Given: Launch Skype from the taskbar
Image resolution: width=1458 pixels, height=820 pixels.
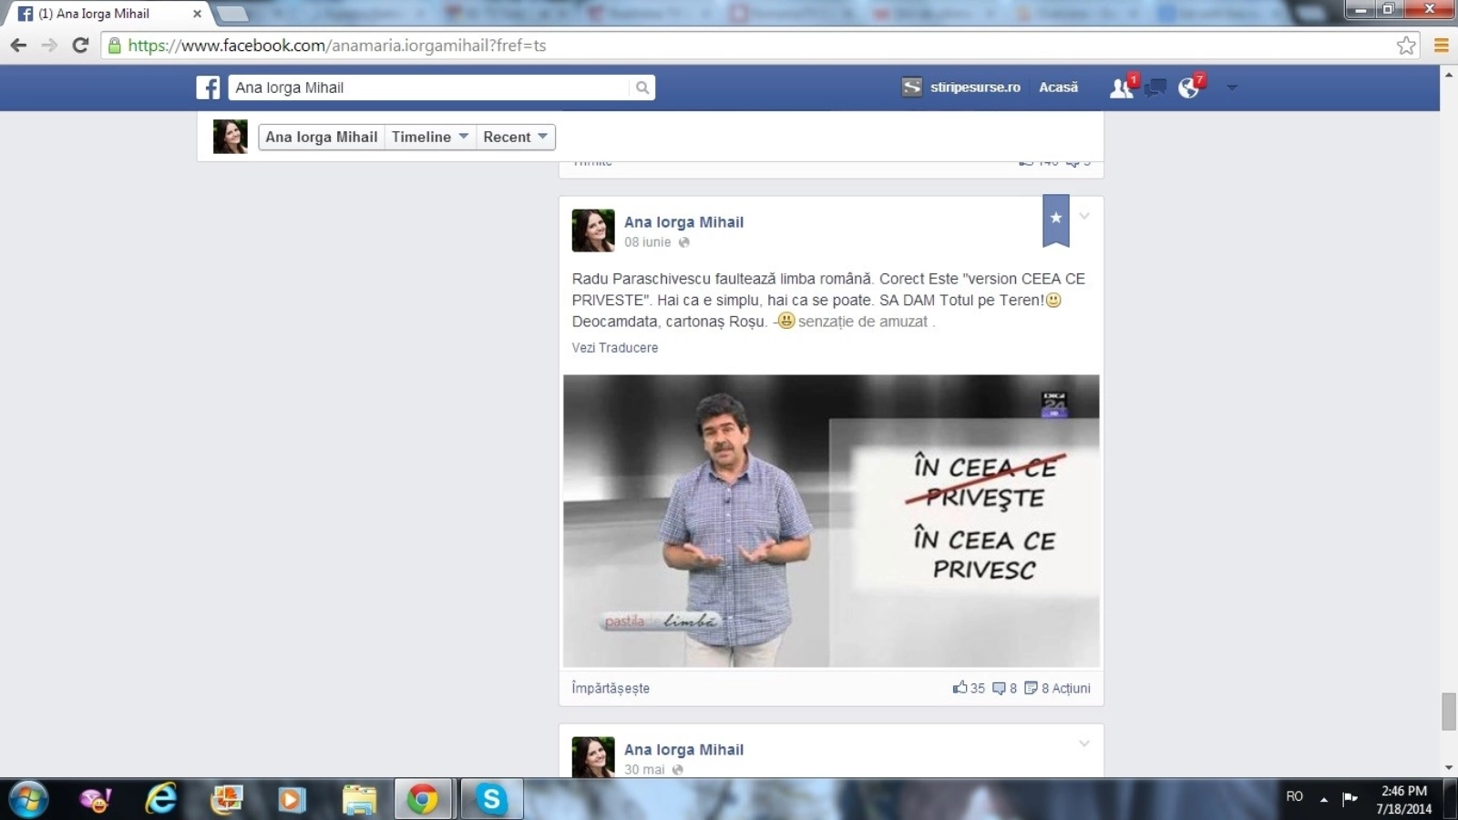Looking at the screenshot, I should 491,799.
